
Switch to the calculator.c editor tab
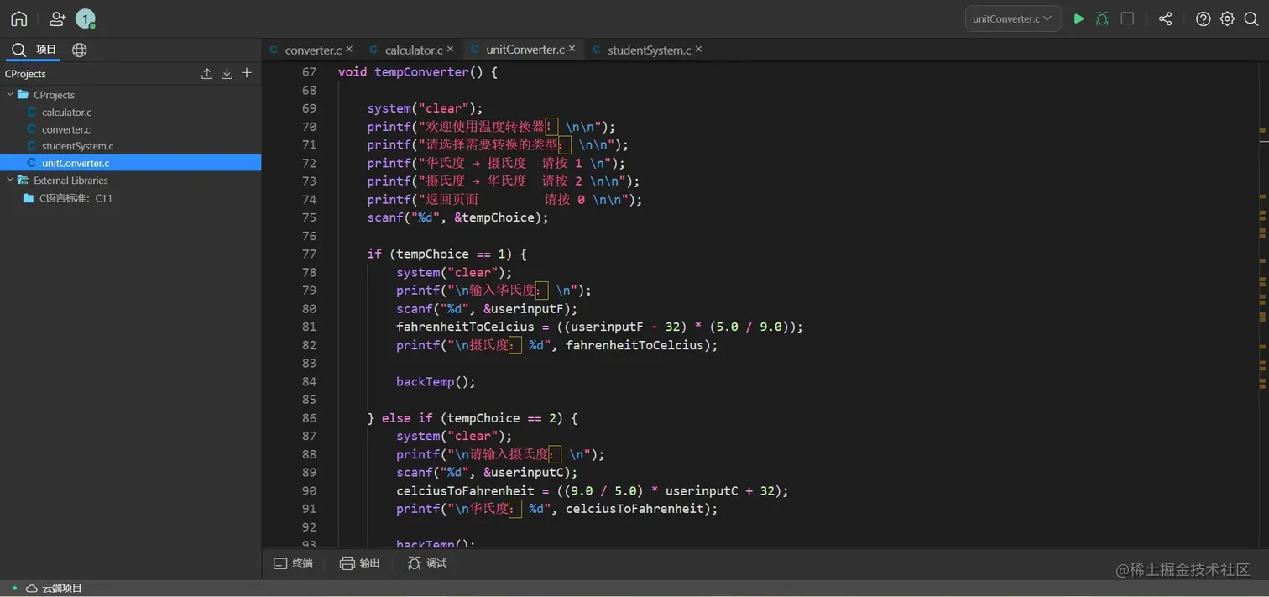pos(414,50)
